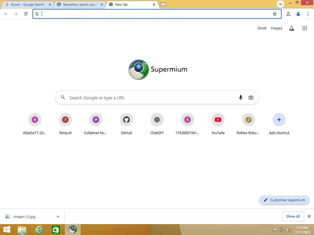The width and height of the screenshot is (314, 235).
Task: Click the Search Google or type a URL box
Action: pyautogui.click(x=157, y=98)
